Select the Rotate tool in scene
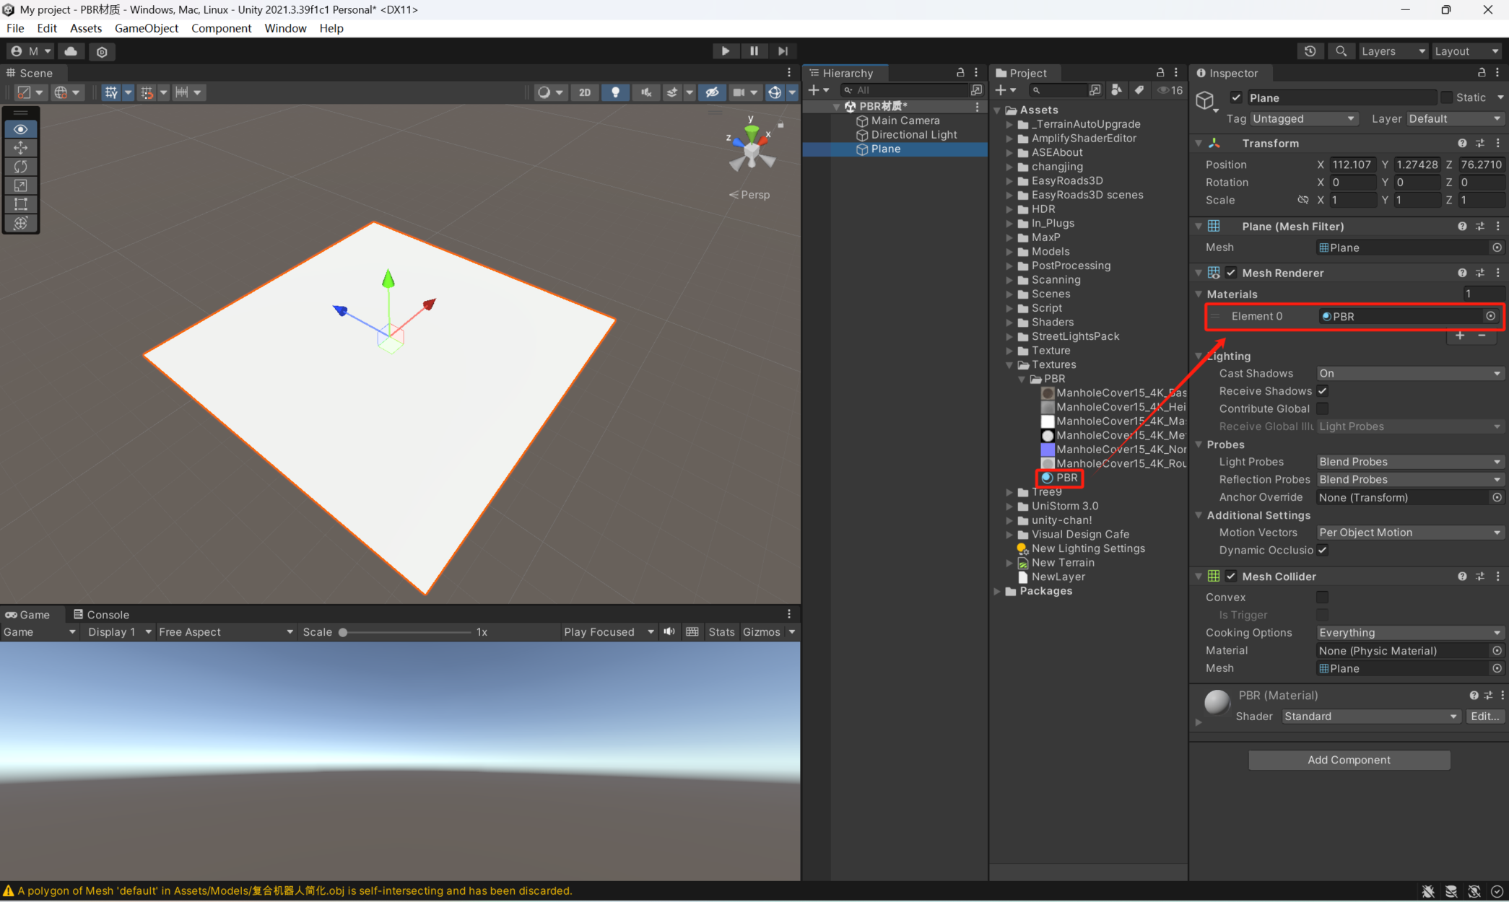The width and height of the screenshot is (1509, 902). (x=20, y=167)
